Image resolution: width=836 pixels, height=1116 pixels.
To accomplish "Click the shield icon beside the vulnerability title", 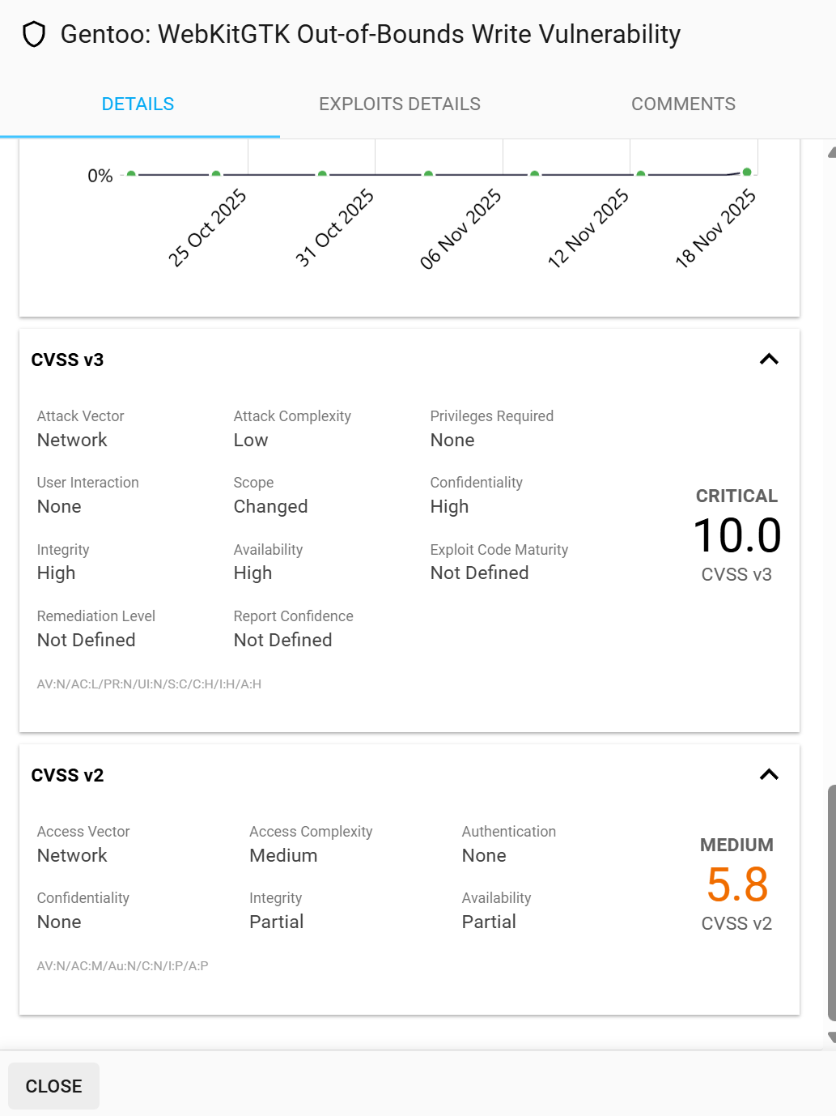I will pos(34,35).
